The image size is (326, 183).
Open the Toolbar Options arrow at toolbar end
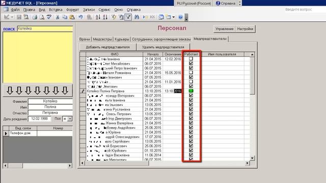(186, 17)
